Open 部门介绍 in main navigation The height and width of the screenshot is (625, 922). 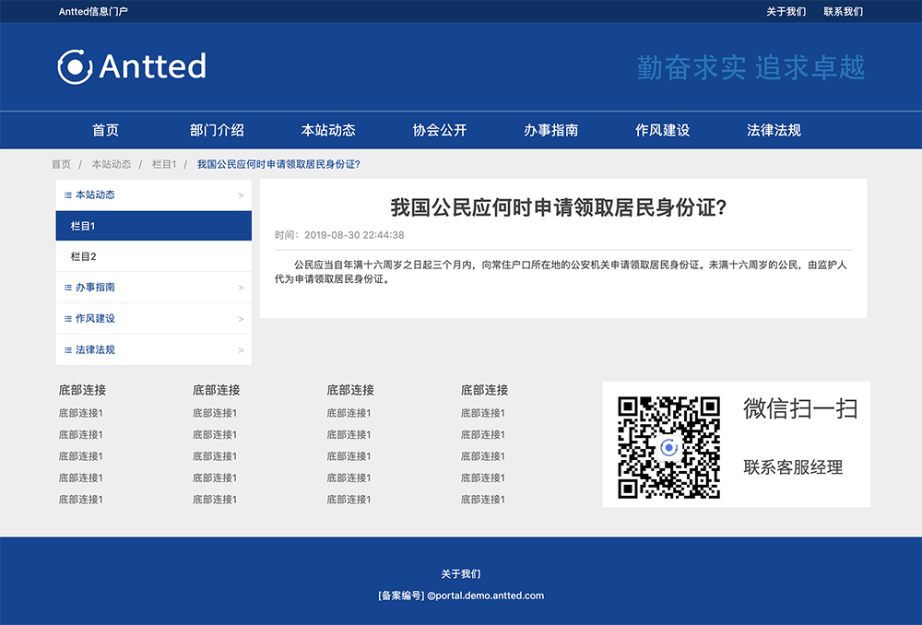tap(217, 130)
